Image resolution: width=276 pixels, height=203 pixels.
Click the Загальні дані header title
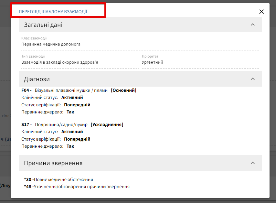tap(43, 25)
